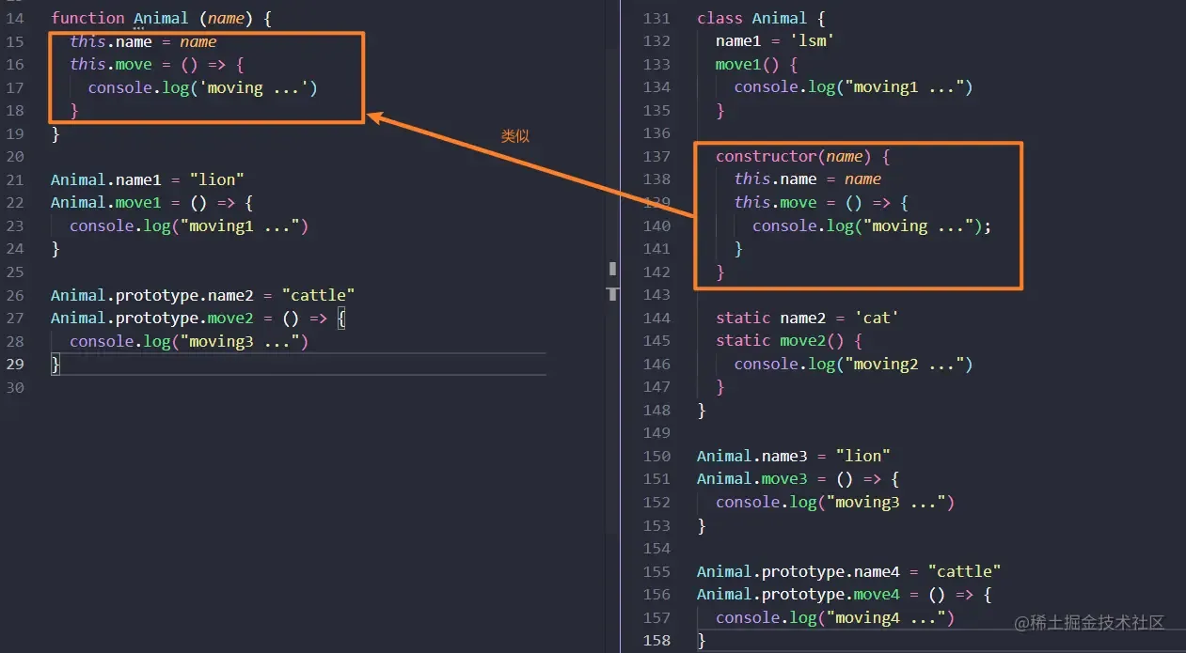The width and height of the screenshot is (1186, 653).
Task: Click 'class' keyword on line 131
Action: coord(720,18)
